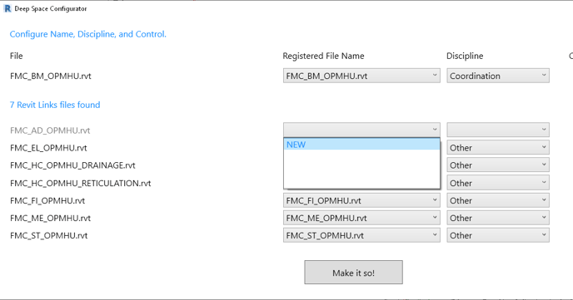Click the FMC_HC_OPMHU_RETICULATION.rvt file label

point(81,184)
